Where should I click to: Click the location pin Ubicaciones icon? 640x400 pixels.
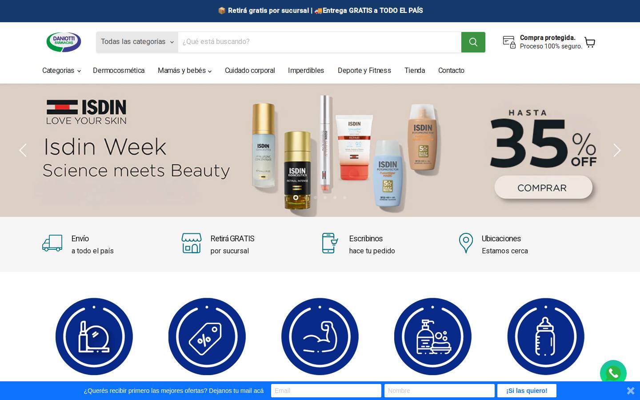[466, 243]
